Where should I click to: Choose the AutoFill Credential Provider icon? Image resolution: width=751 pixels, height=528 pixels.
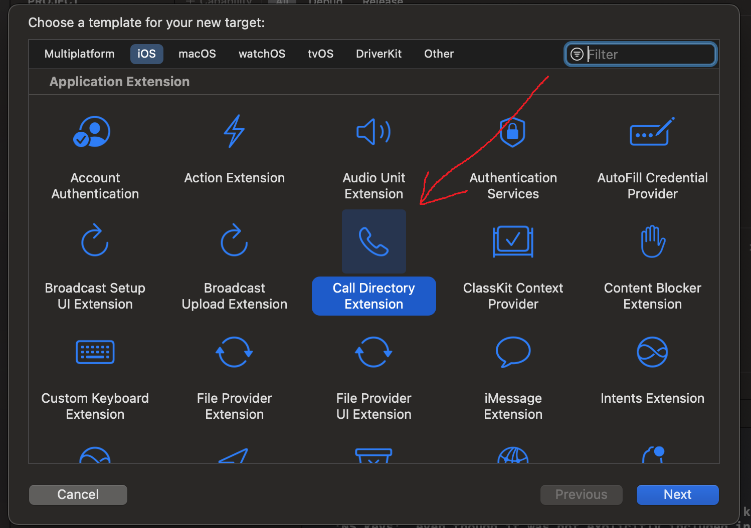[x=652, y=132]
